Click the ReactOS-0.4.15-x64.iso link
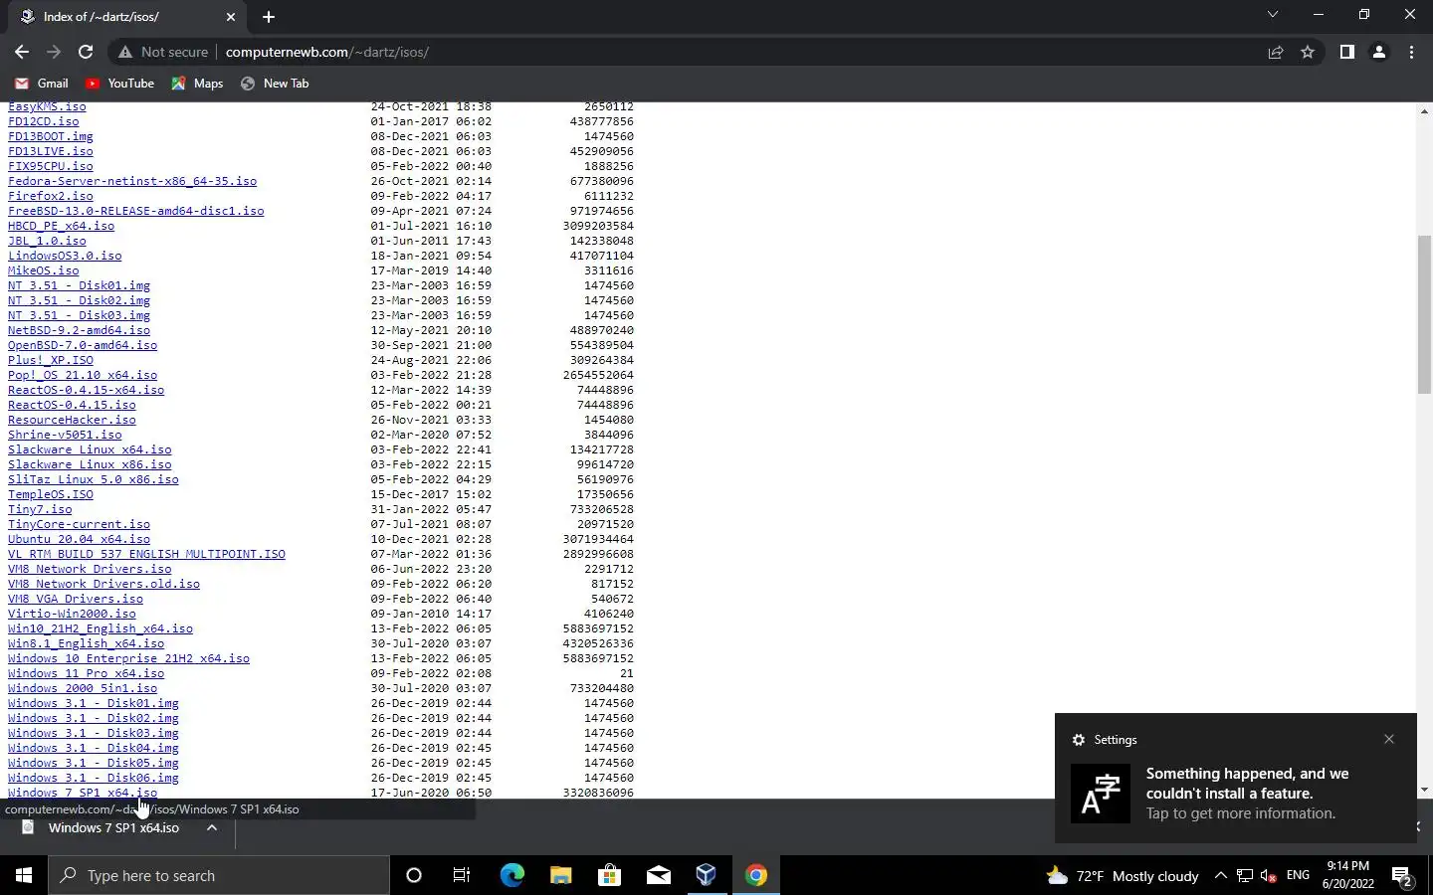Viewport: 1433px width, 895px height. (x=87, y=390)
